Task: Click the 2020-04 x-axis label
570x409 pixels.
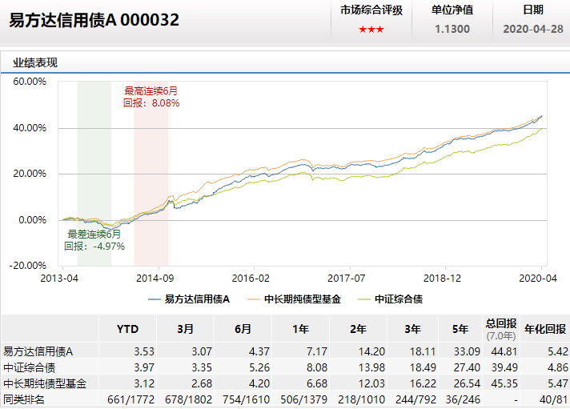Action: [538, 279]
